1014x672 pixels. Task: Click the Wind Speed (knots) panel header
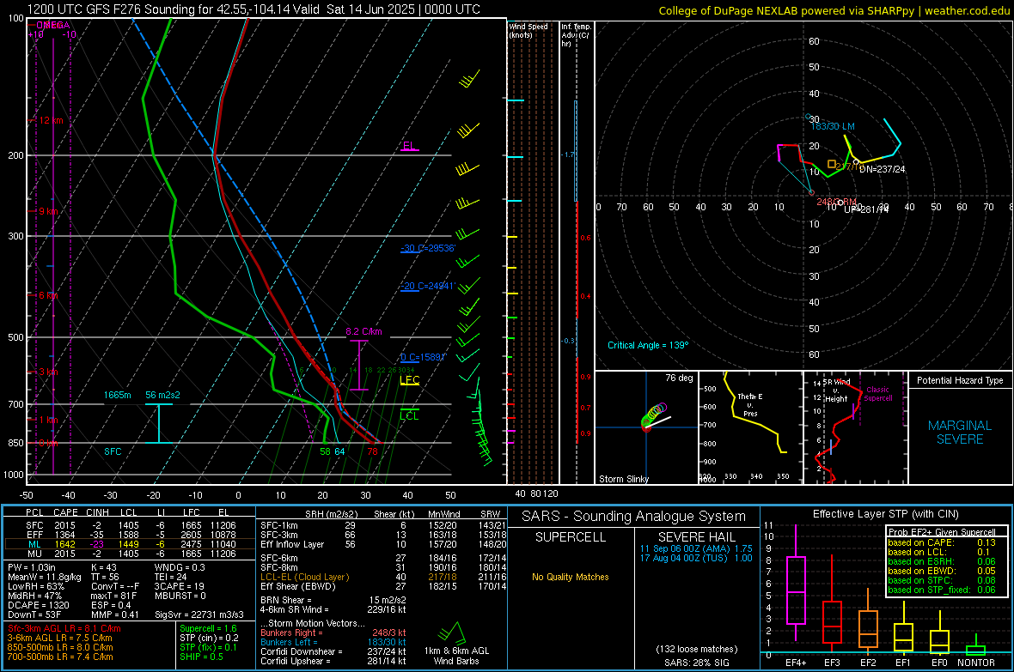point(528,30)
